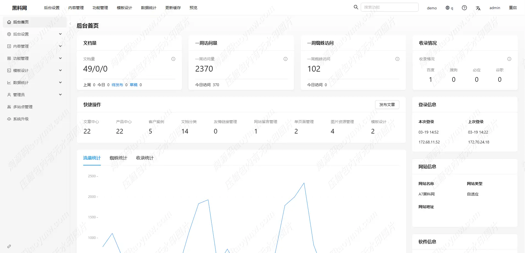Image resolution: width=525 pixels, height=253 pixels.
Task: Open the 模板设计 top menu
Action: click(x=125, y=8)
